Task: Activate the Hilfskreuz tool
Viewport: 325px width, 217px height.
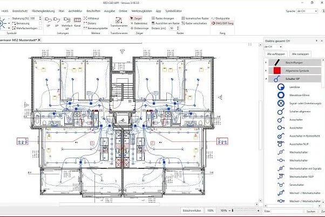Action: pyautogui.click(x=91, y=18)
